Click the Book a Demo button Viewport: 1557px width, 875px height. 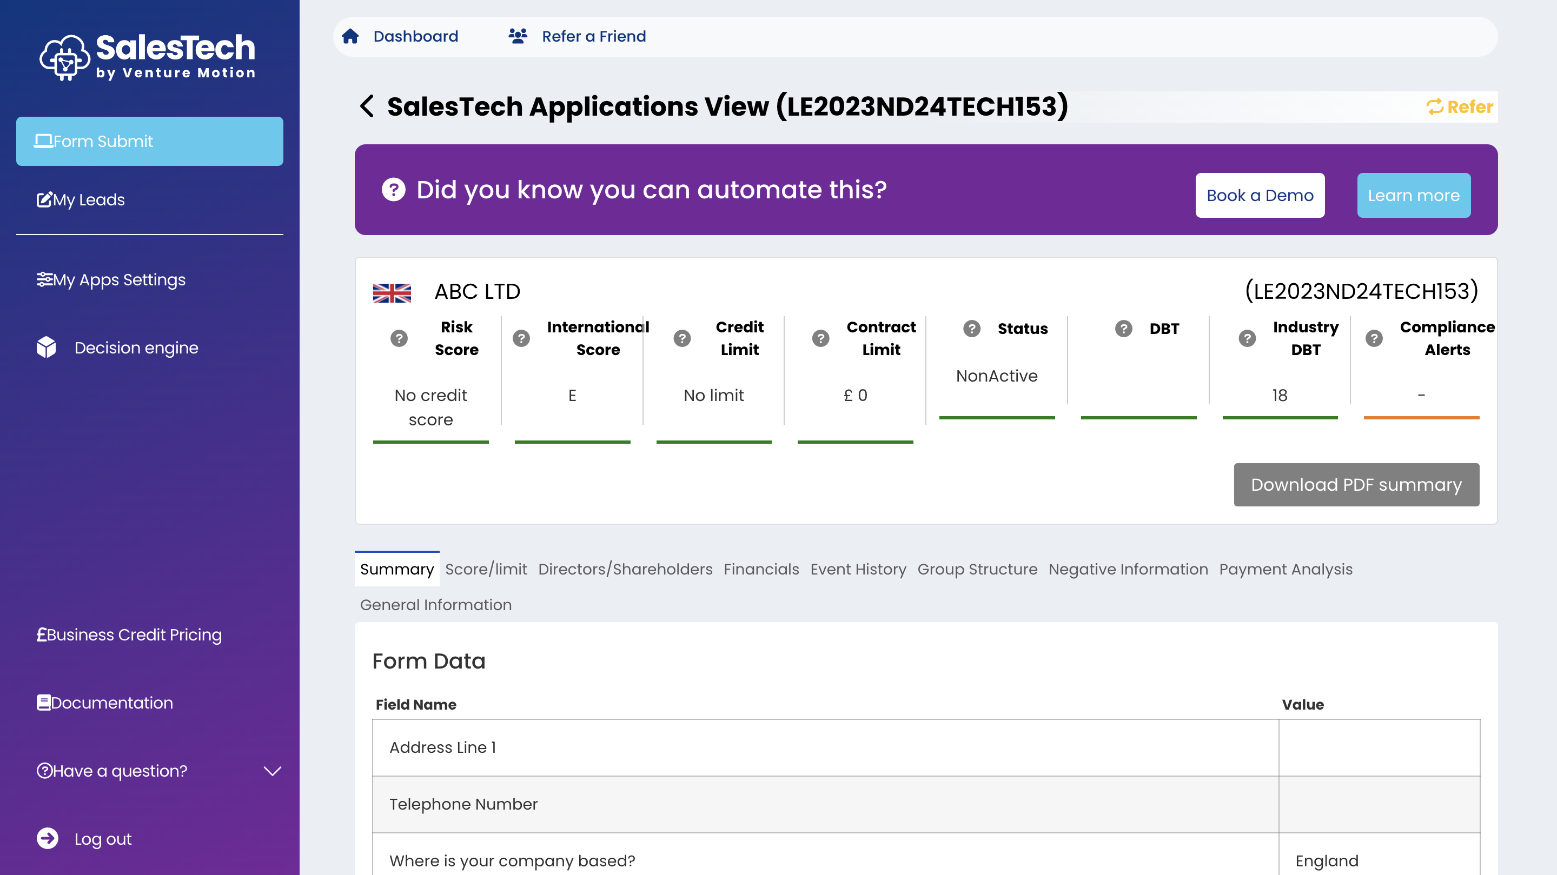[x=1260, y=196]
